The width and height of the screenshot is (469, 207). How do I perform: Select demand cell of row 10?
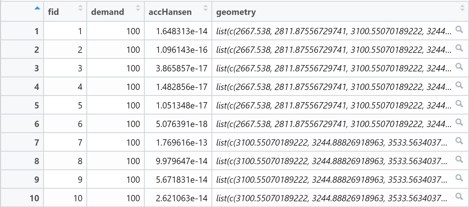point(133,198)
